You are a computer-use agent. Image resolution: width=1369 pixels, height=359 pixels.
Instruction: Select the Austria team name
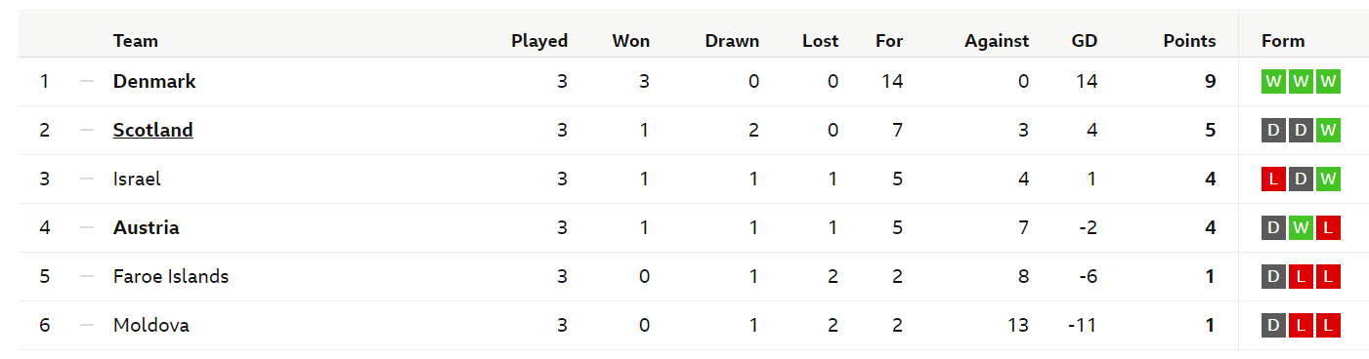click(147, 228)
